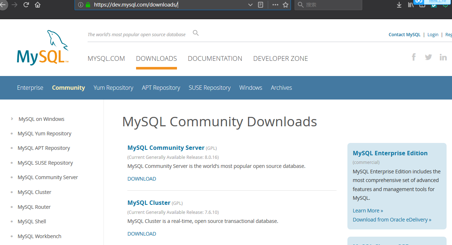The width and height of the screenshot is (452, 245).
Task: Toggle reader view icon in address bar
Action: click(261, 5)
